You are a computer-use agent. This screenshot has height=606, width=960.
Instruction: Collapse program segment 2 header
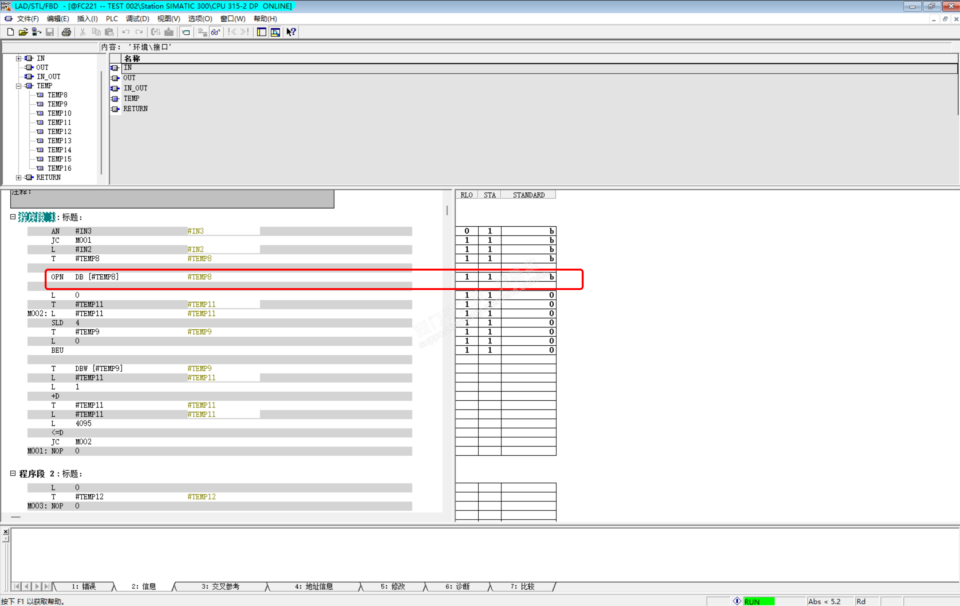click(x=13, y=473)
